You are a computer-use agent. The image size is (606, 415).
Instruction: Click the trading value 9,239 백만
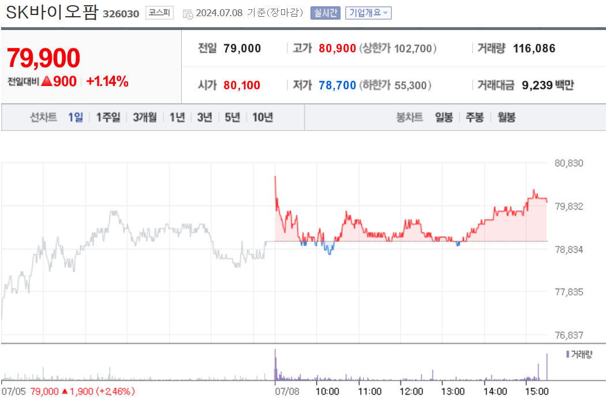548,85
